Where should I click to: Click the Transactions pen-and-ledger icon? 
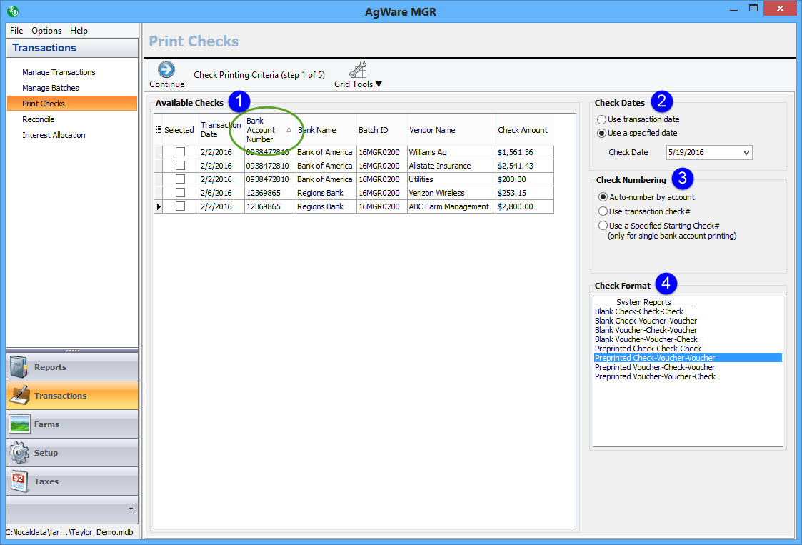19,396
